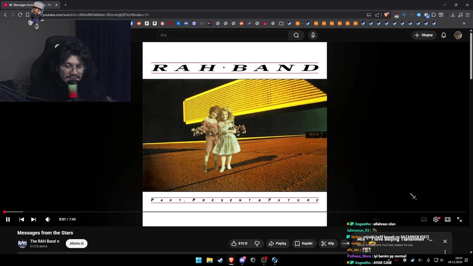This screenshot has width=473, height=266.
Task: Save the video with Kaydet
Action: tap(304, 243)
